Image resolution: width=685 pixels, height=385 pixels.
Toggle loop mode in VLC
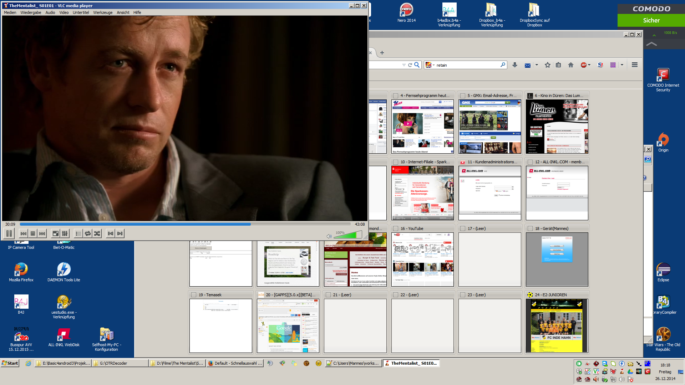coord(88,233)
